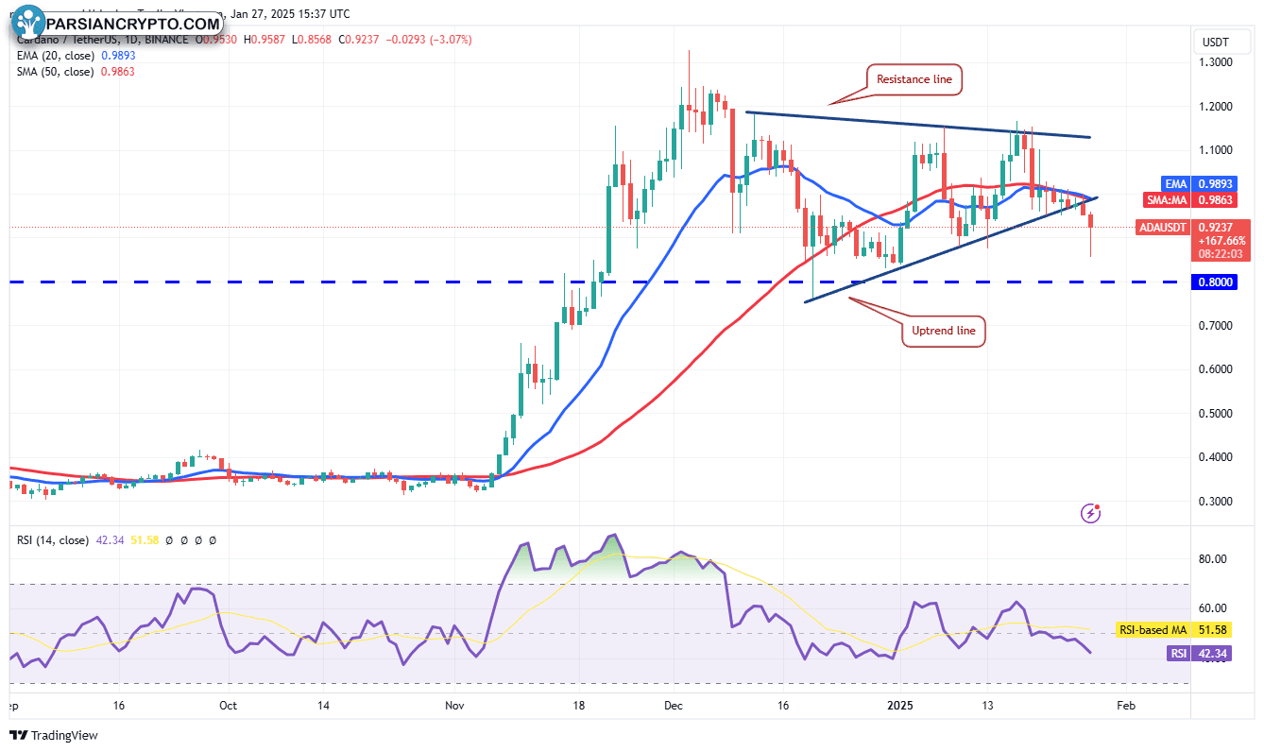The image size is (1264, 752).
Task: Open the TradingView logo link
Action: 54,735
